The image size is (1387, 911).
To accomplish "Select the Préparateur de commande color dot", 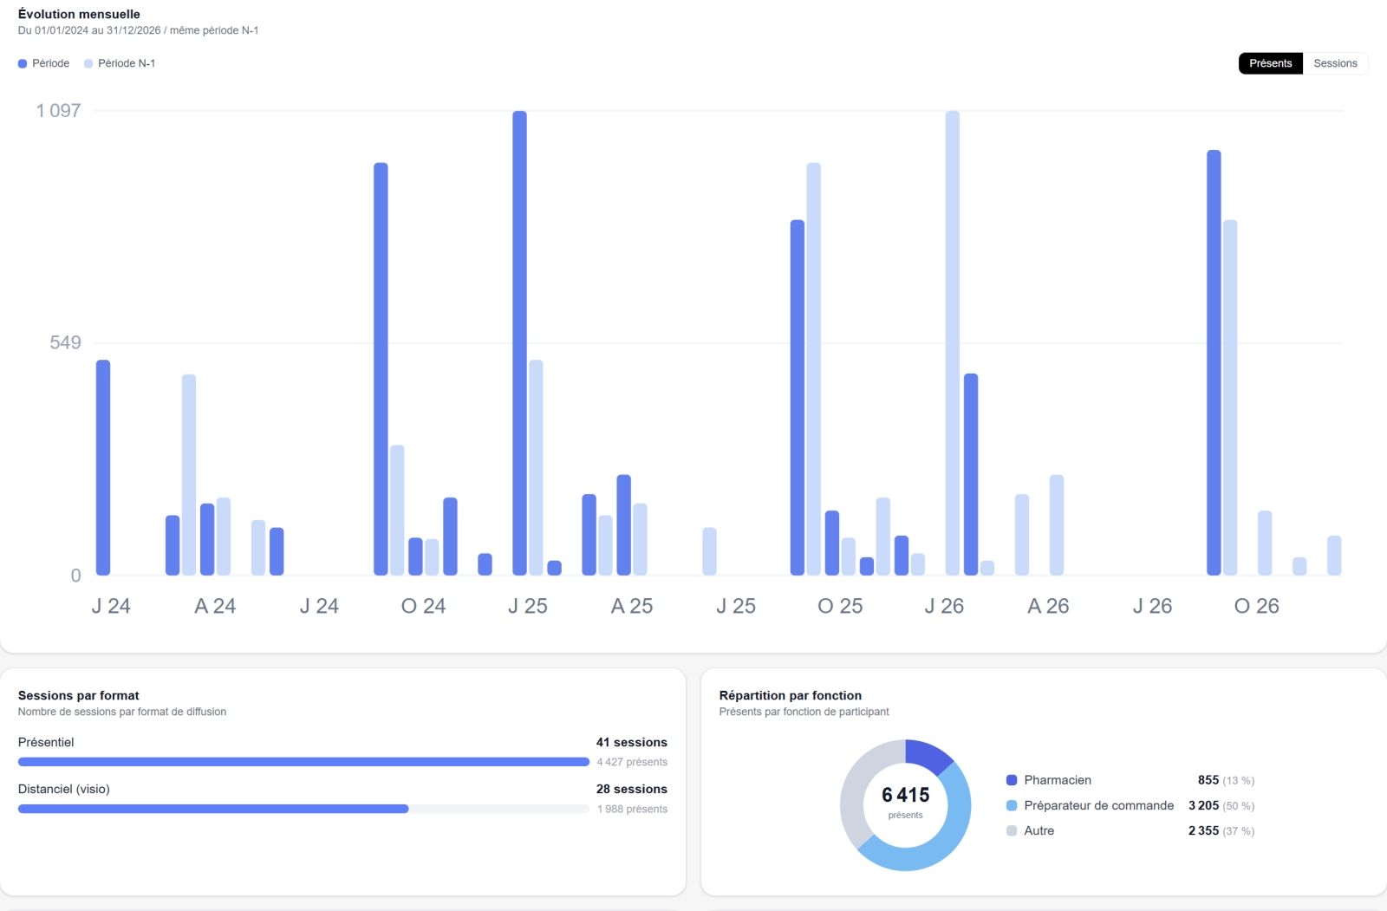I will (x=1011, y=805).
